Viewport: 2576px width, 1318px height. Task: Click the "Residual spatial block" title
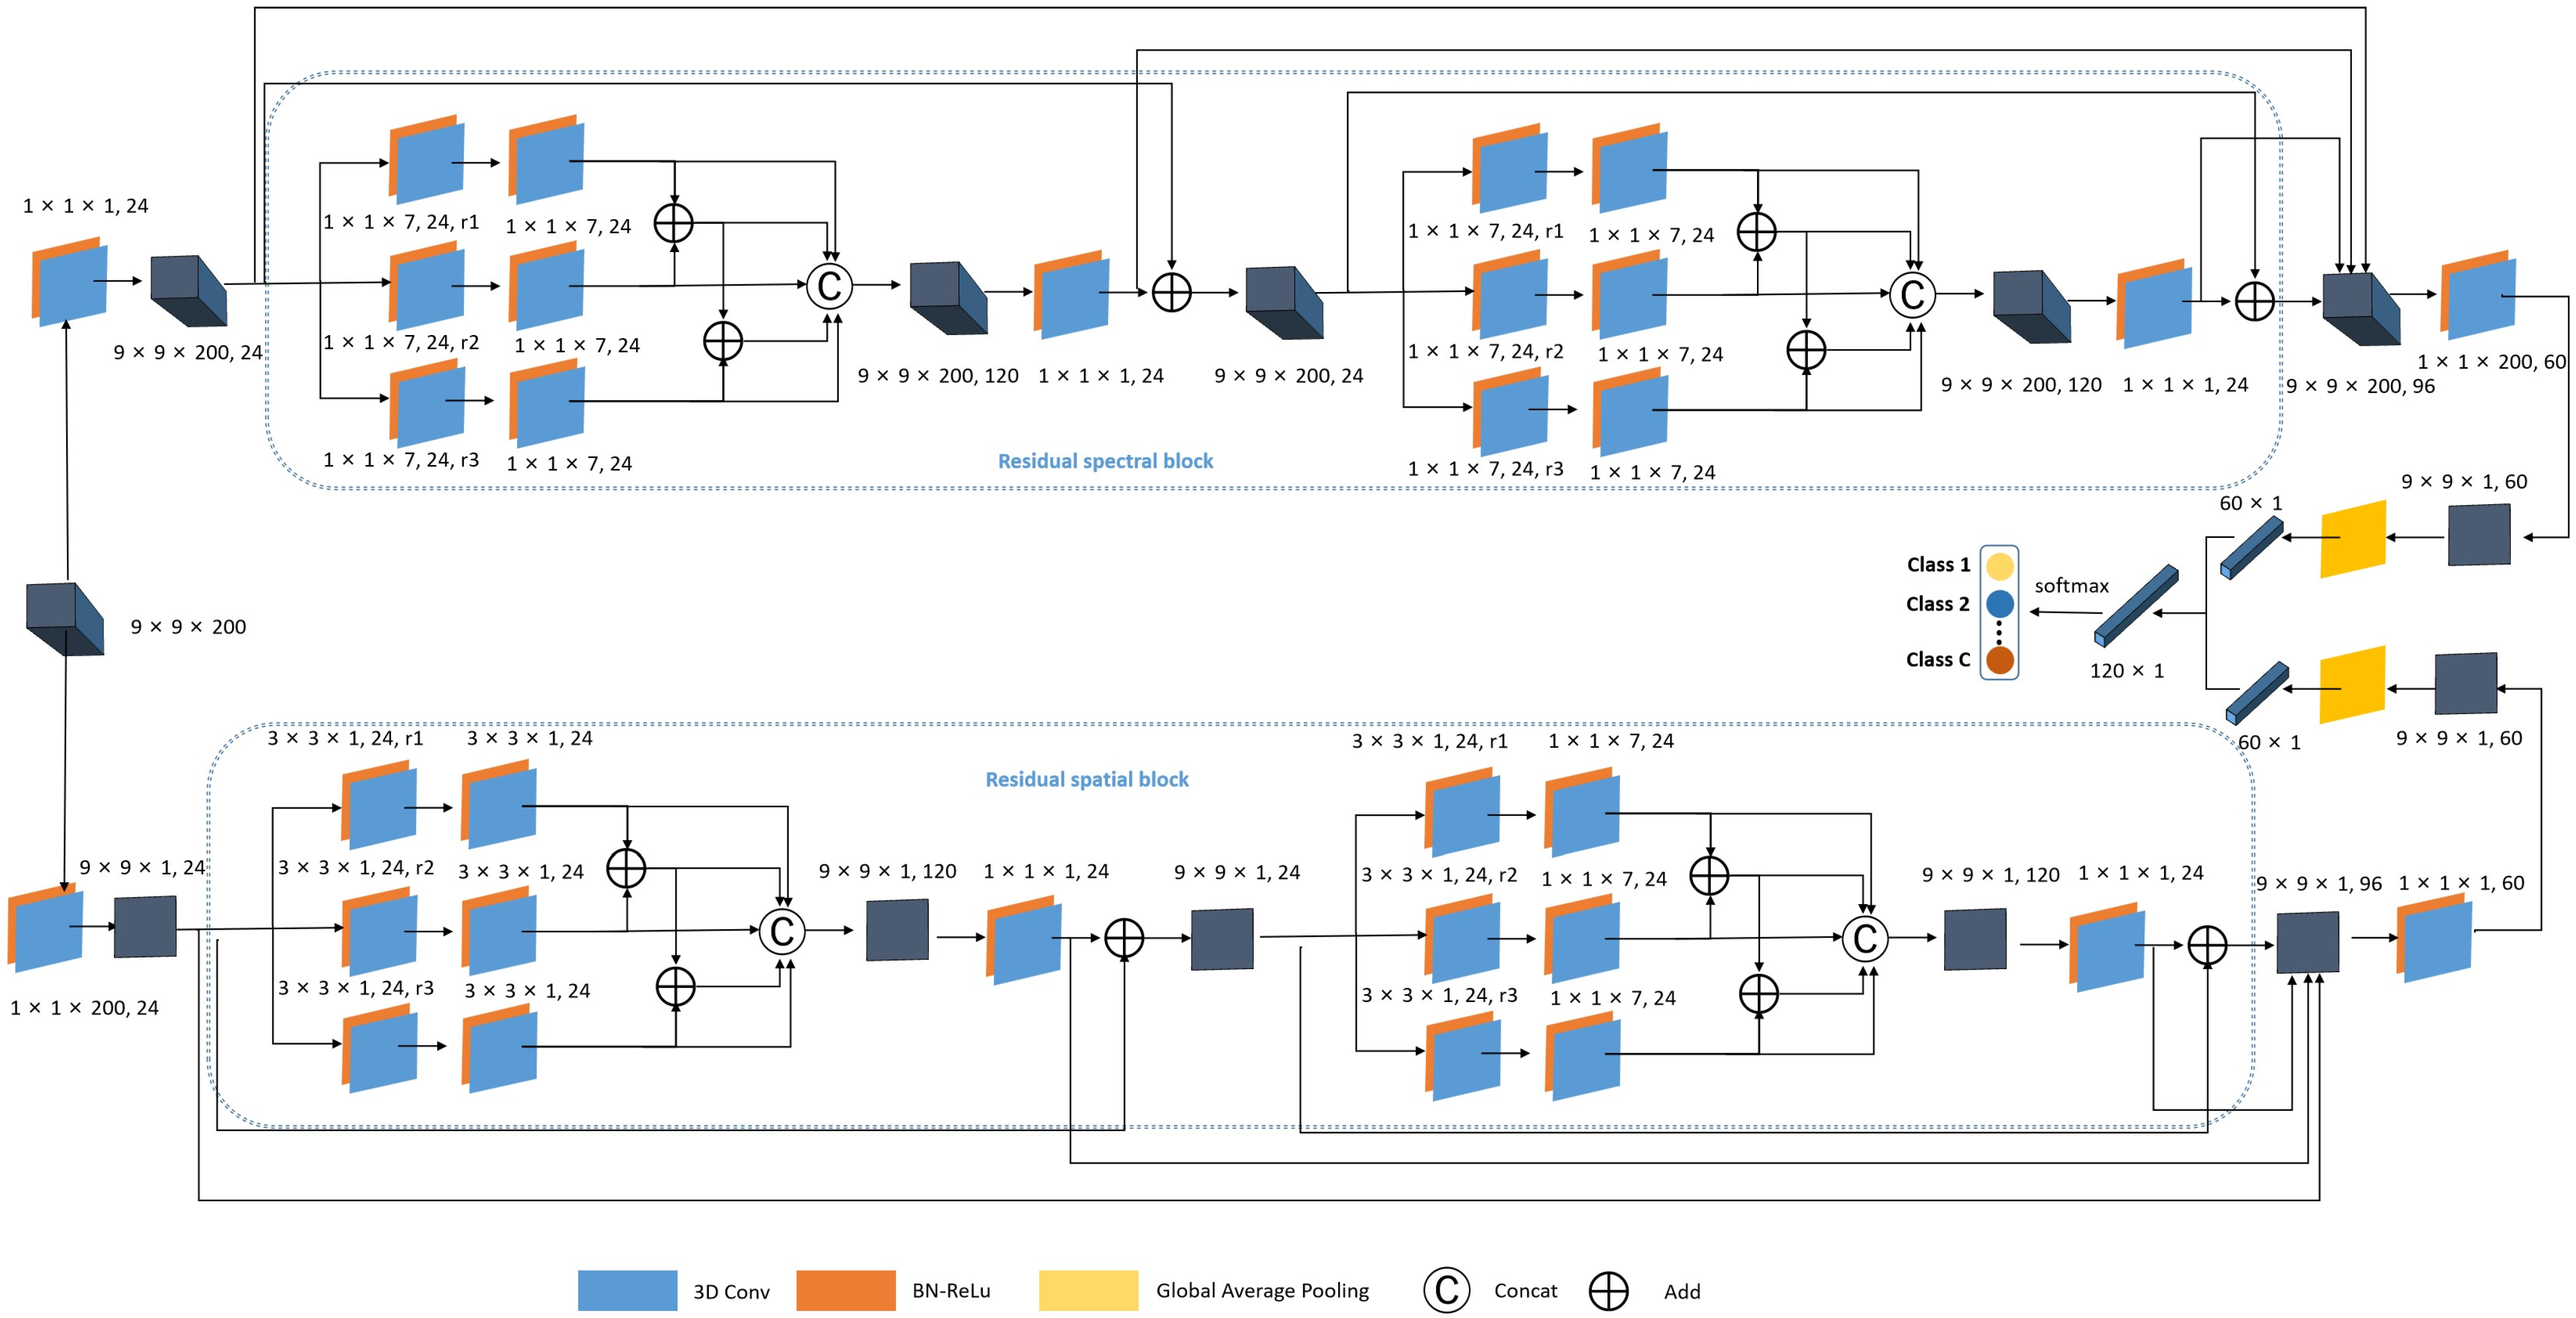[x=1087, y=780]
